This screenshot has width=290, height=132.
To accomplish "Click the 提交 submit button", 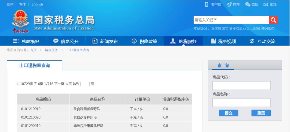I will click(229, 113).
